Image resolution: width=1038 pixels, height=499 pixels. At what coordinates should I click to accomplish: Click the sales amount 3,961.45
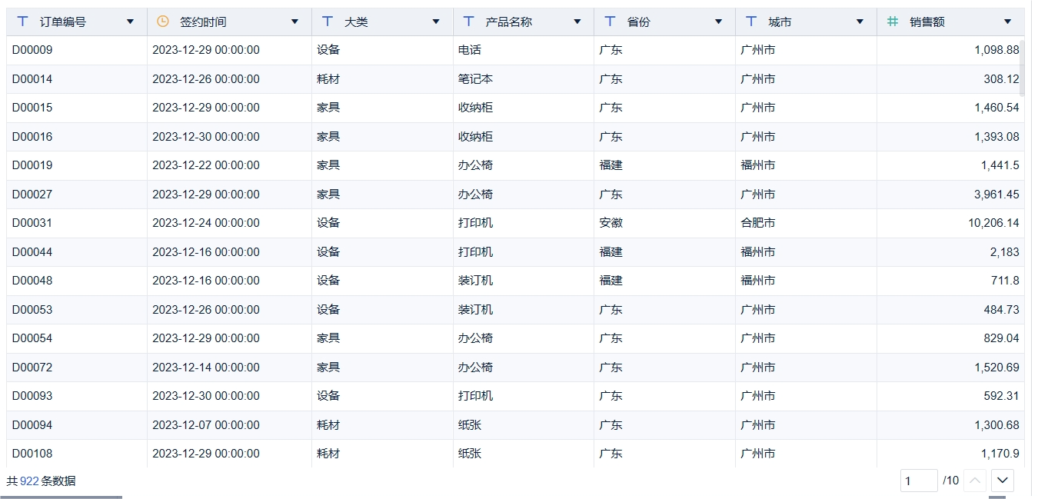tap(996, 195)
